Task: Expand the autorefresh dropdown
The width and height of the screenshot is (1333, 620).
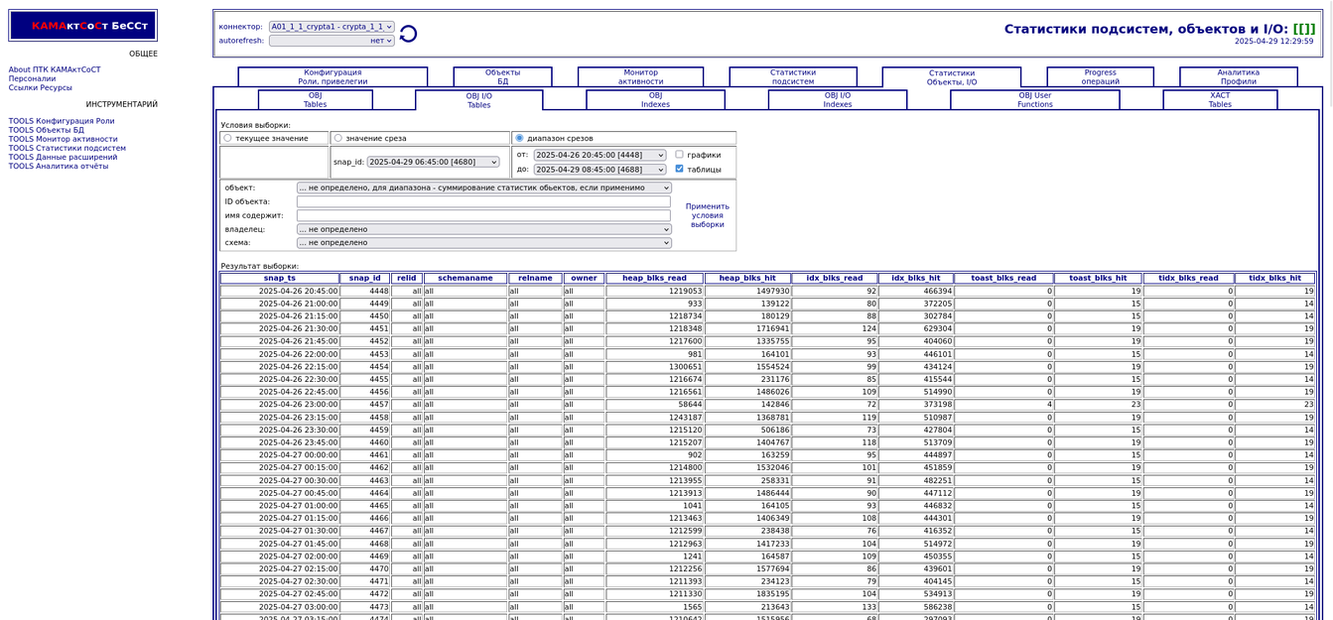Action: point(332,41)
